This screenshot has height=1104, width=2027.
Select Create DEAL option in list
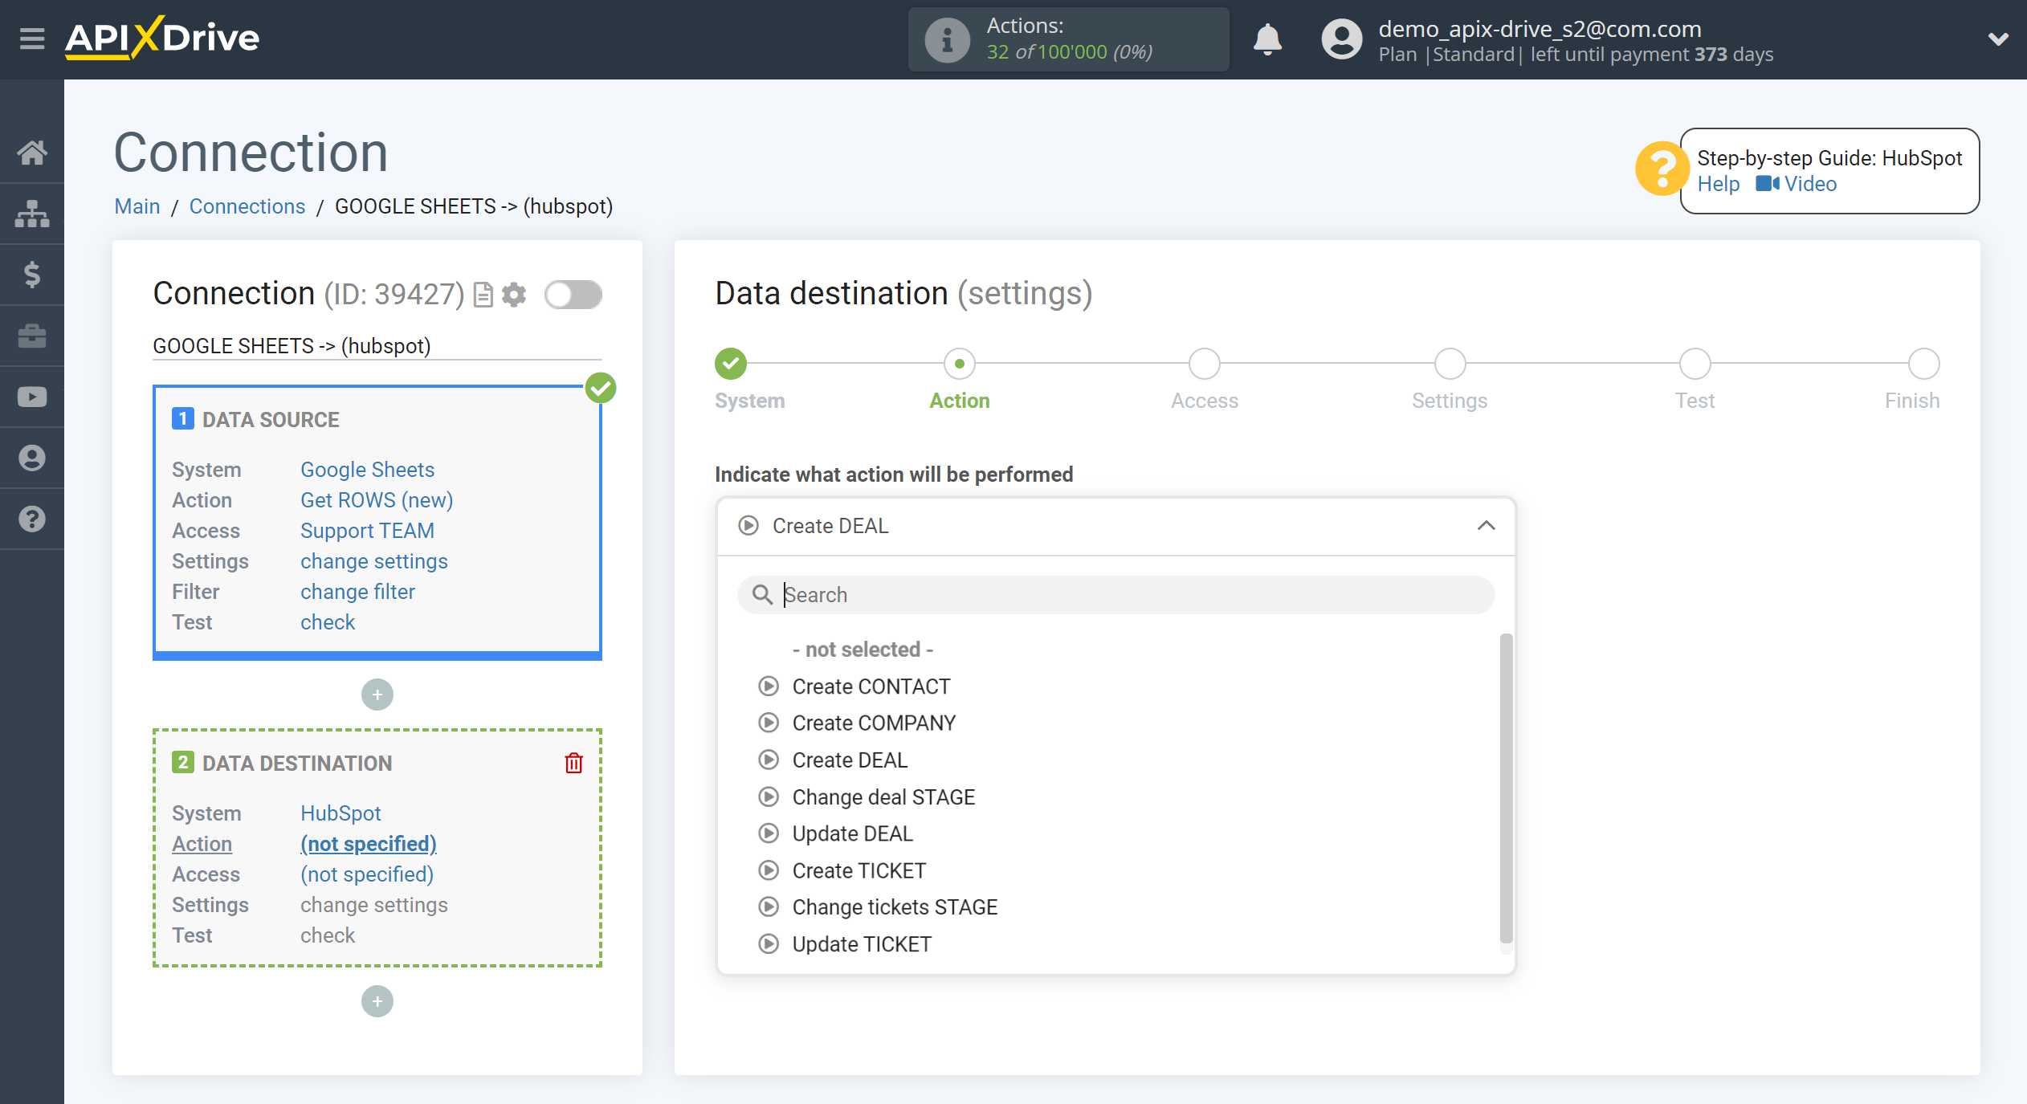tap(850, 760)
